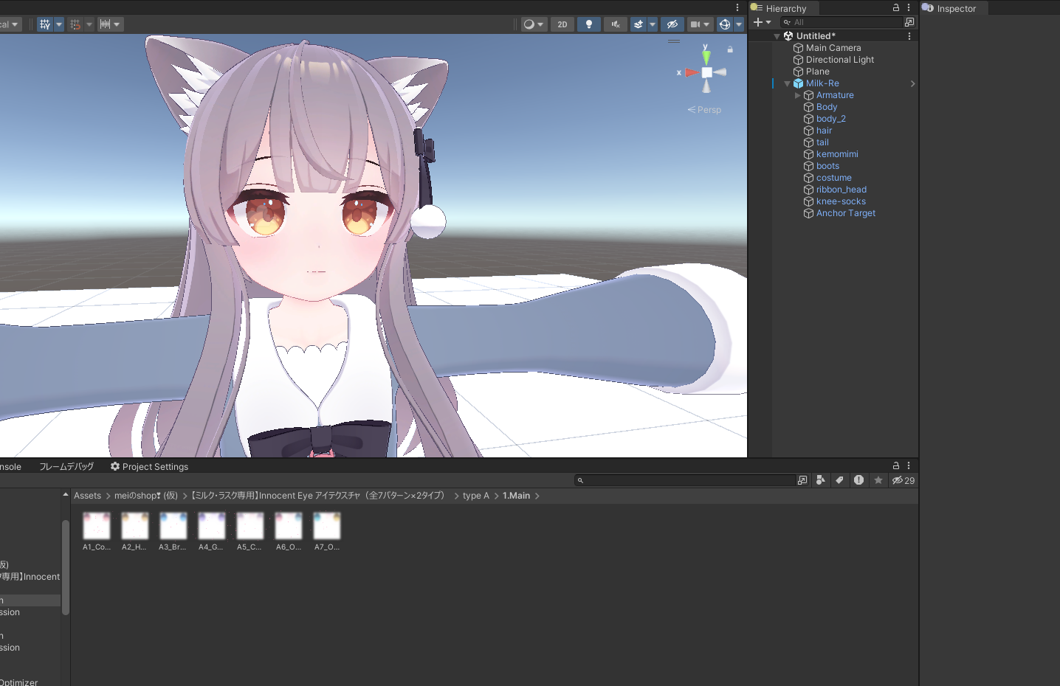Image resolution: width=1060 pixels, height=686 pixels.
Task: Click Search by Label tag icon
Action: click(x=839, y=480)
